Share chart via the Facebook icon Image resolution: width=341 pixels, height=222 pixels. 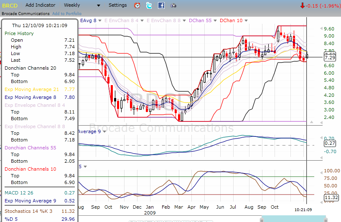[x=161, y=5]
